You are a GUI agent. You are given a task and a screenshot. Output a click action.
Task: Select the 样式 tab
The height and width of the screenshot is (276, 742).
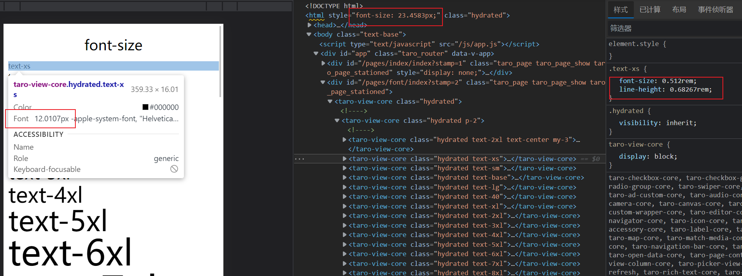click(621, 10)
